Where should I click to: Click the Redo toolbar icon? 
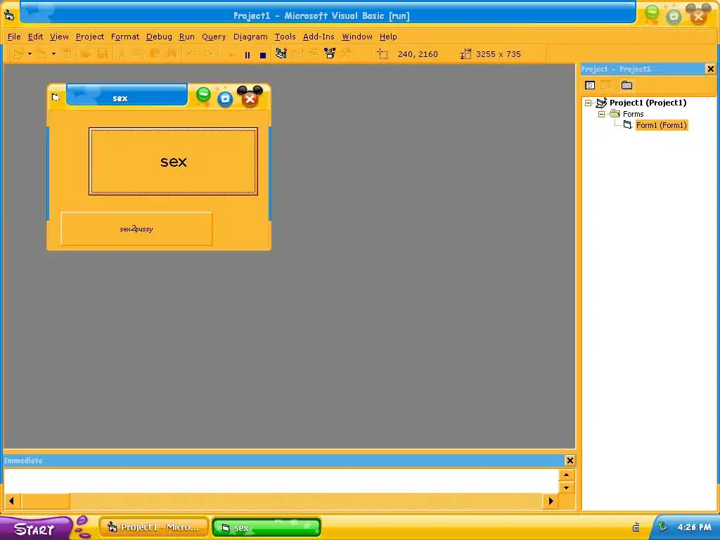click(208, 53)
